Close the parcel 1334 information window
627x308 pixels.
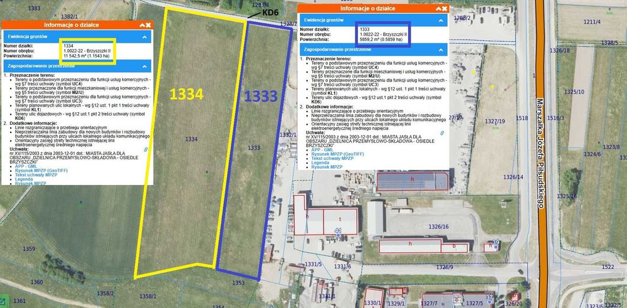[148, 25]
